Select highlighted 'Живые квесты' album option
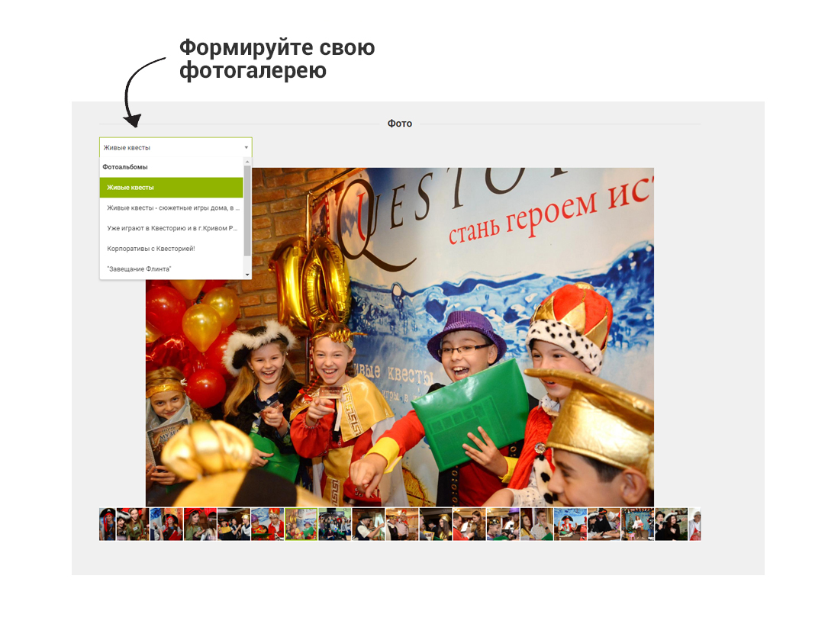 tap(171, 187)
